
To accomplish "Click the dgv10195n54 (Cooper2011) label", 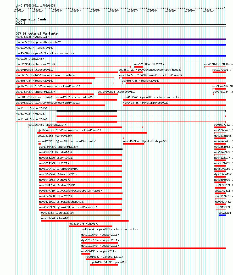I will tap(35, 70).
